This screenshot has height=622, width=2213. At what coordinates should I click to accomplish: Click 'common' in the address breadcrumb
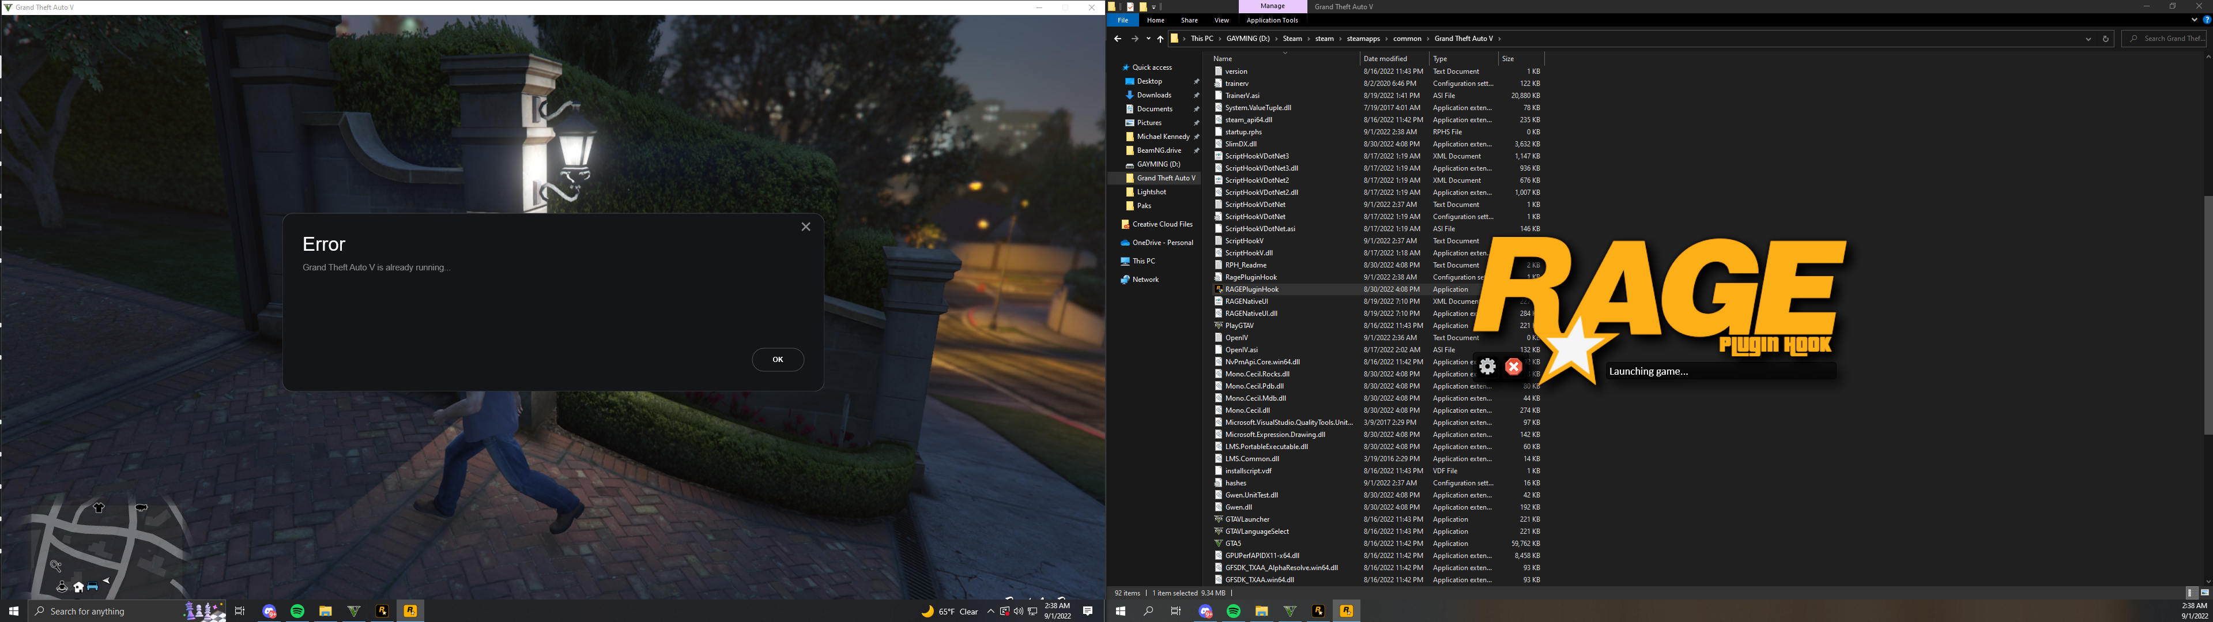point(1407,39)
